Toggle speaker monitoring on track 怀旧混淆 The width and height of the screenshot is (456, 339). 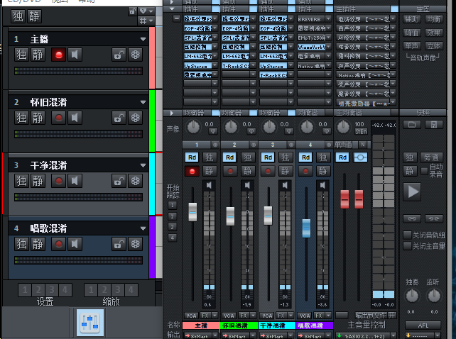[75, 118]
